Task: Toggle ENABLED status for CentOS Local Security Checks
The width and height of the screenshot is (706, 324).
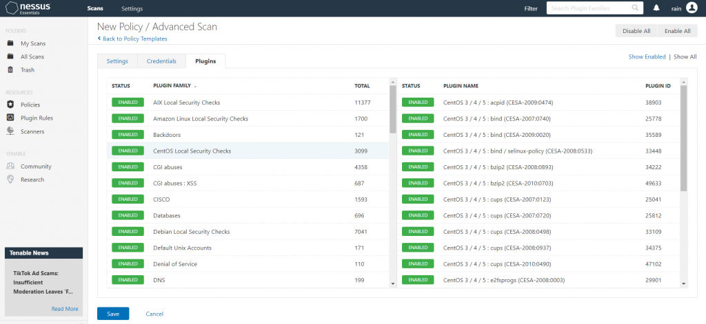Action: pos(128,151)
